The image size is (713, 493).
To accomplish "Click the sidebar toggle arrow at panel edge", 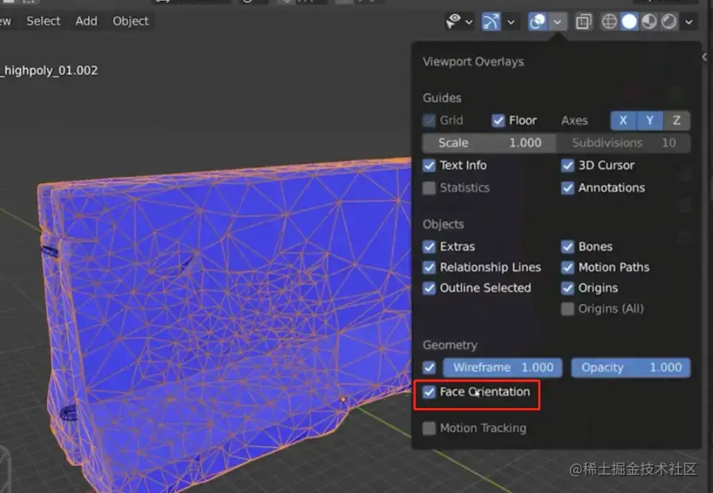I will coord(705,56).
